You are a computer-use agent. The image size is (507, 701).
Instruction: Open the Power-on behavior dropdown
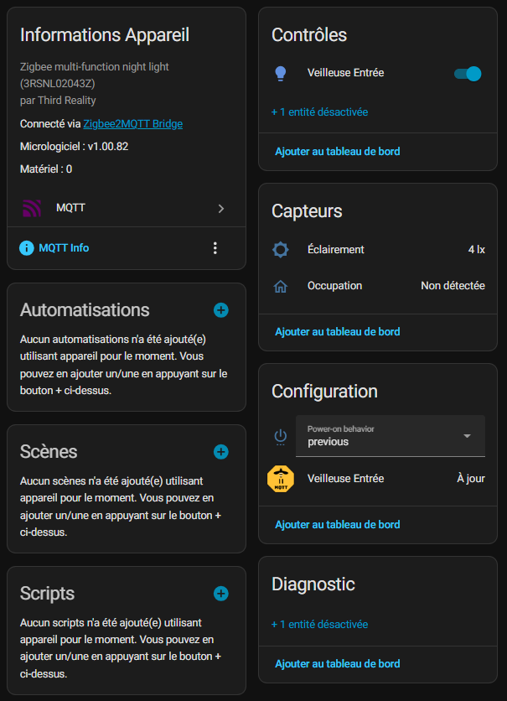pos(390,436)
